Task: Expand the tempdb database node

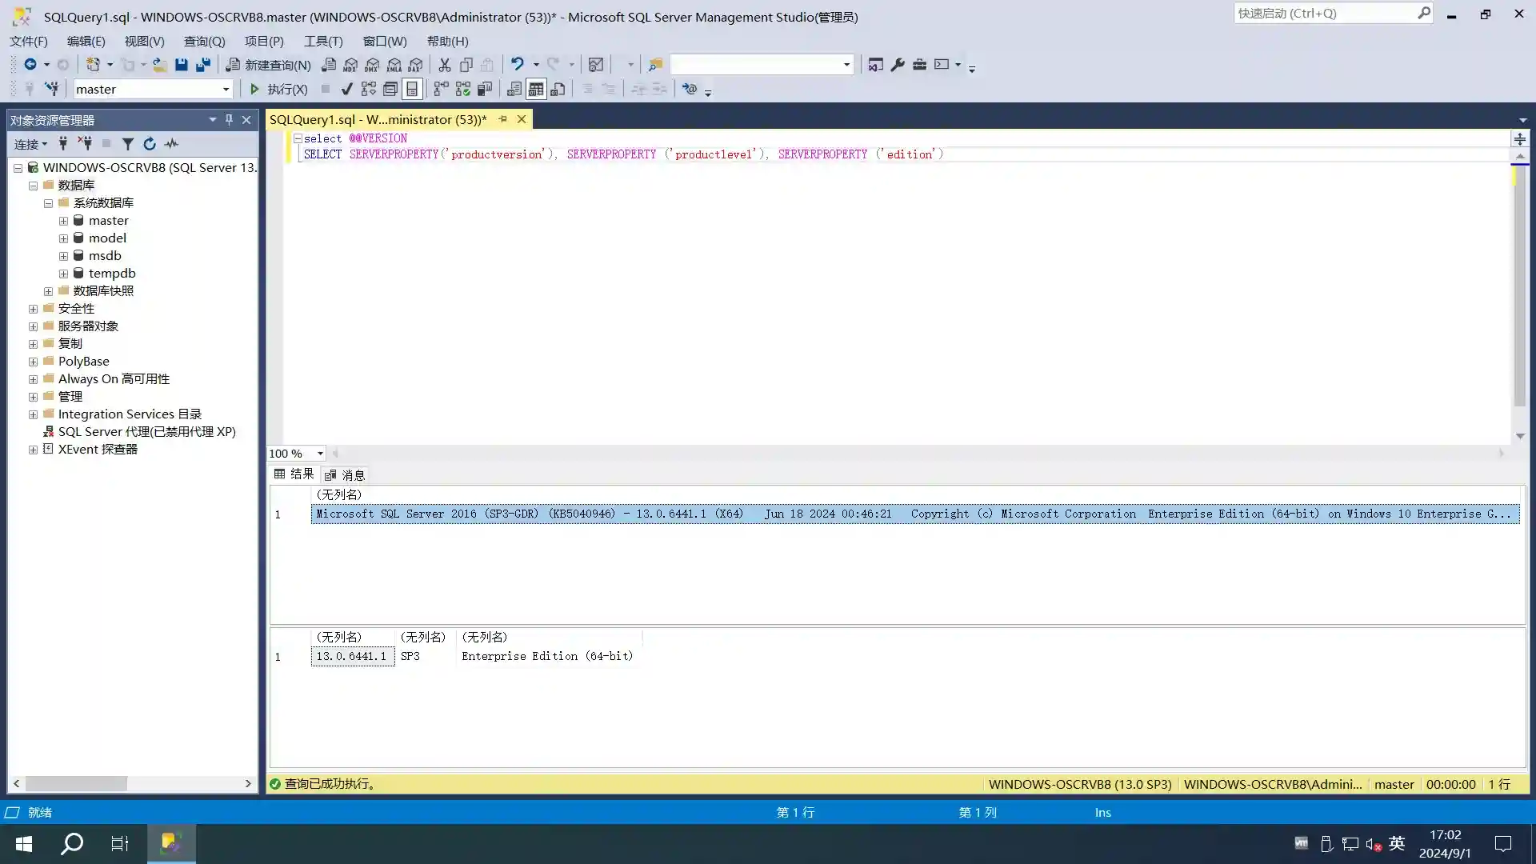Action: tap(63, 274)
